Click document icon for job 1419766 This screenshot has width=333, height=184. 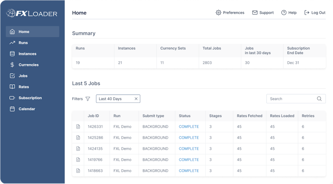click(x=78, y=160)
